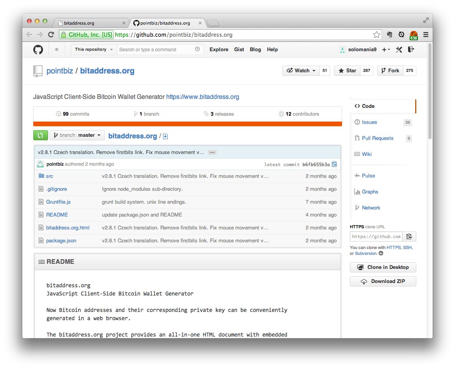Open Help in the top navigation
Image resolution: width=455 pixels, height=369 pixels.
pyautogui.click(x=272, y=50)
